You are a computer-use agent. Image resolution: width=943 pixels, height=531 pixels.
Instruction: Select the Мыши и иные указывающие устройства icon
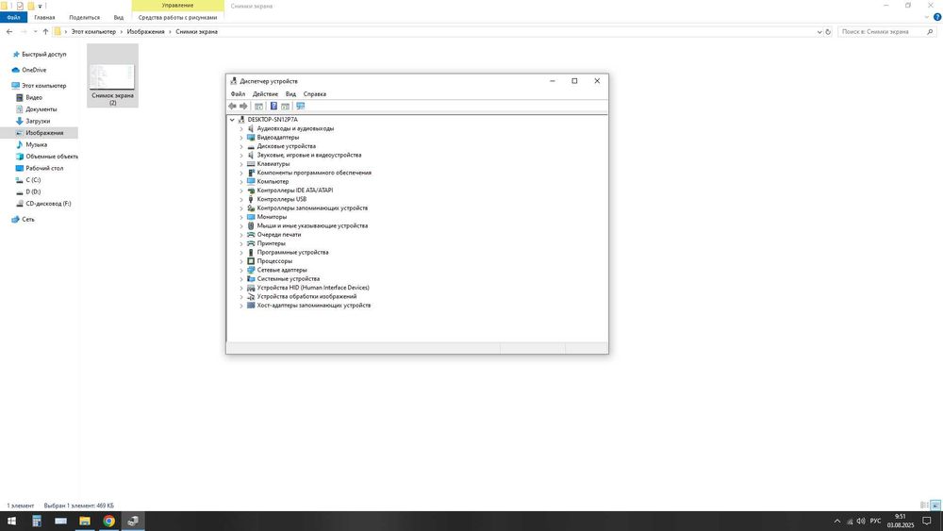pos(251,226)
